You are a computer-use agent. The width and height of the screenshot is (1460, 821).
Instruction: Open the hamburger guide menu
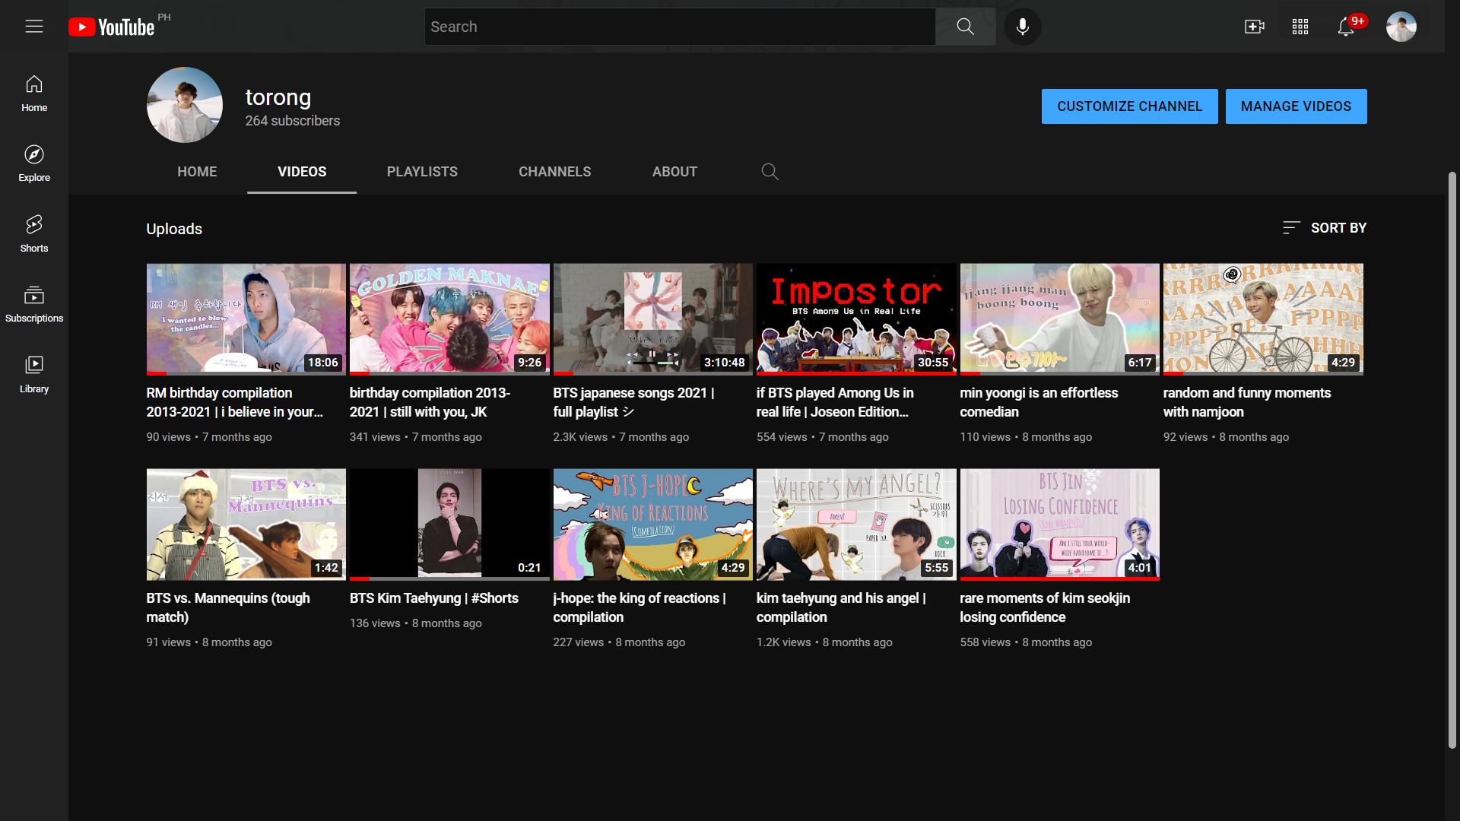pos(34,27)
